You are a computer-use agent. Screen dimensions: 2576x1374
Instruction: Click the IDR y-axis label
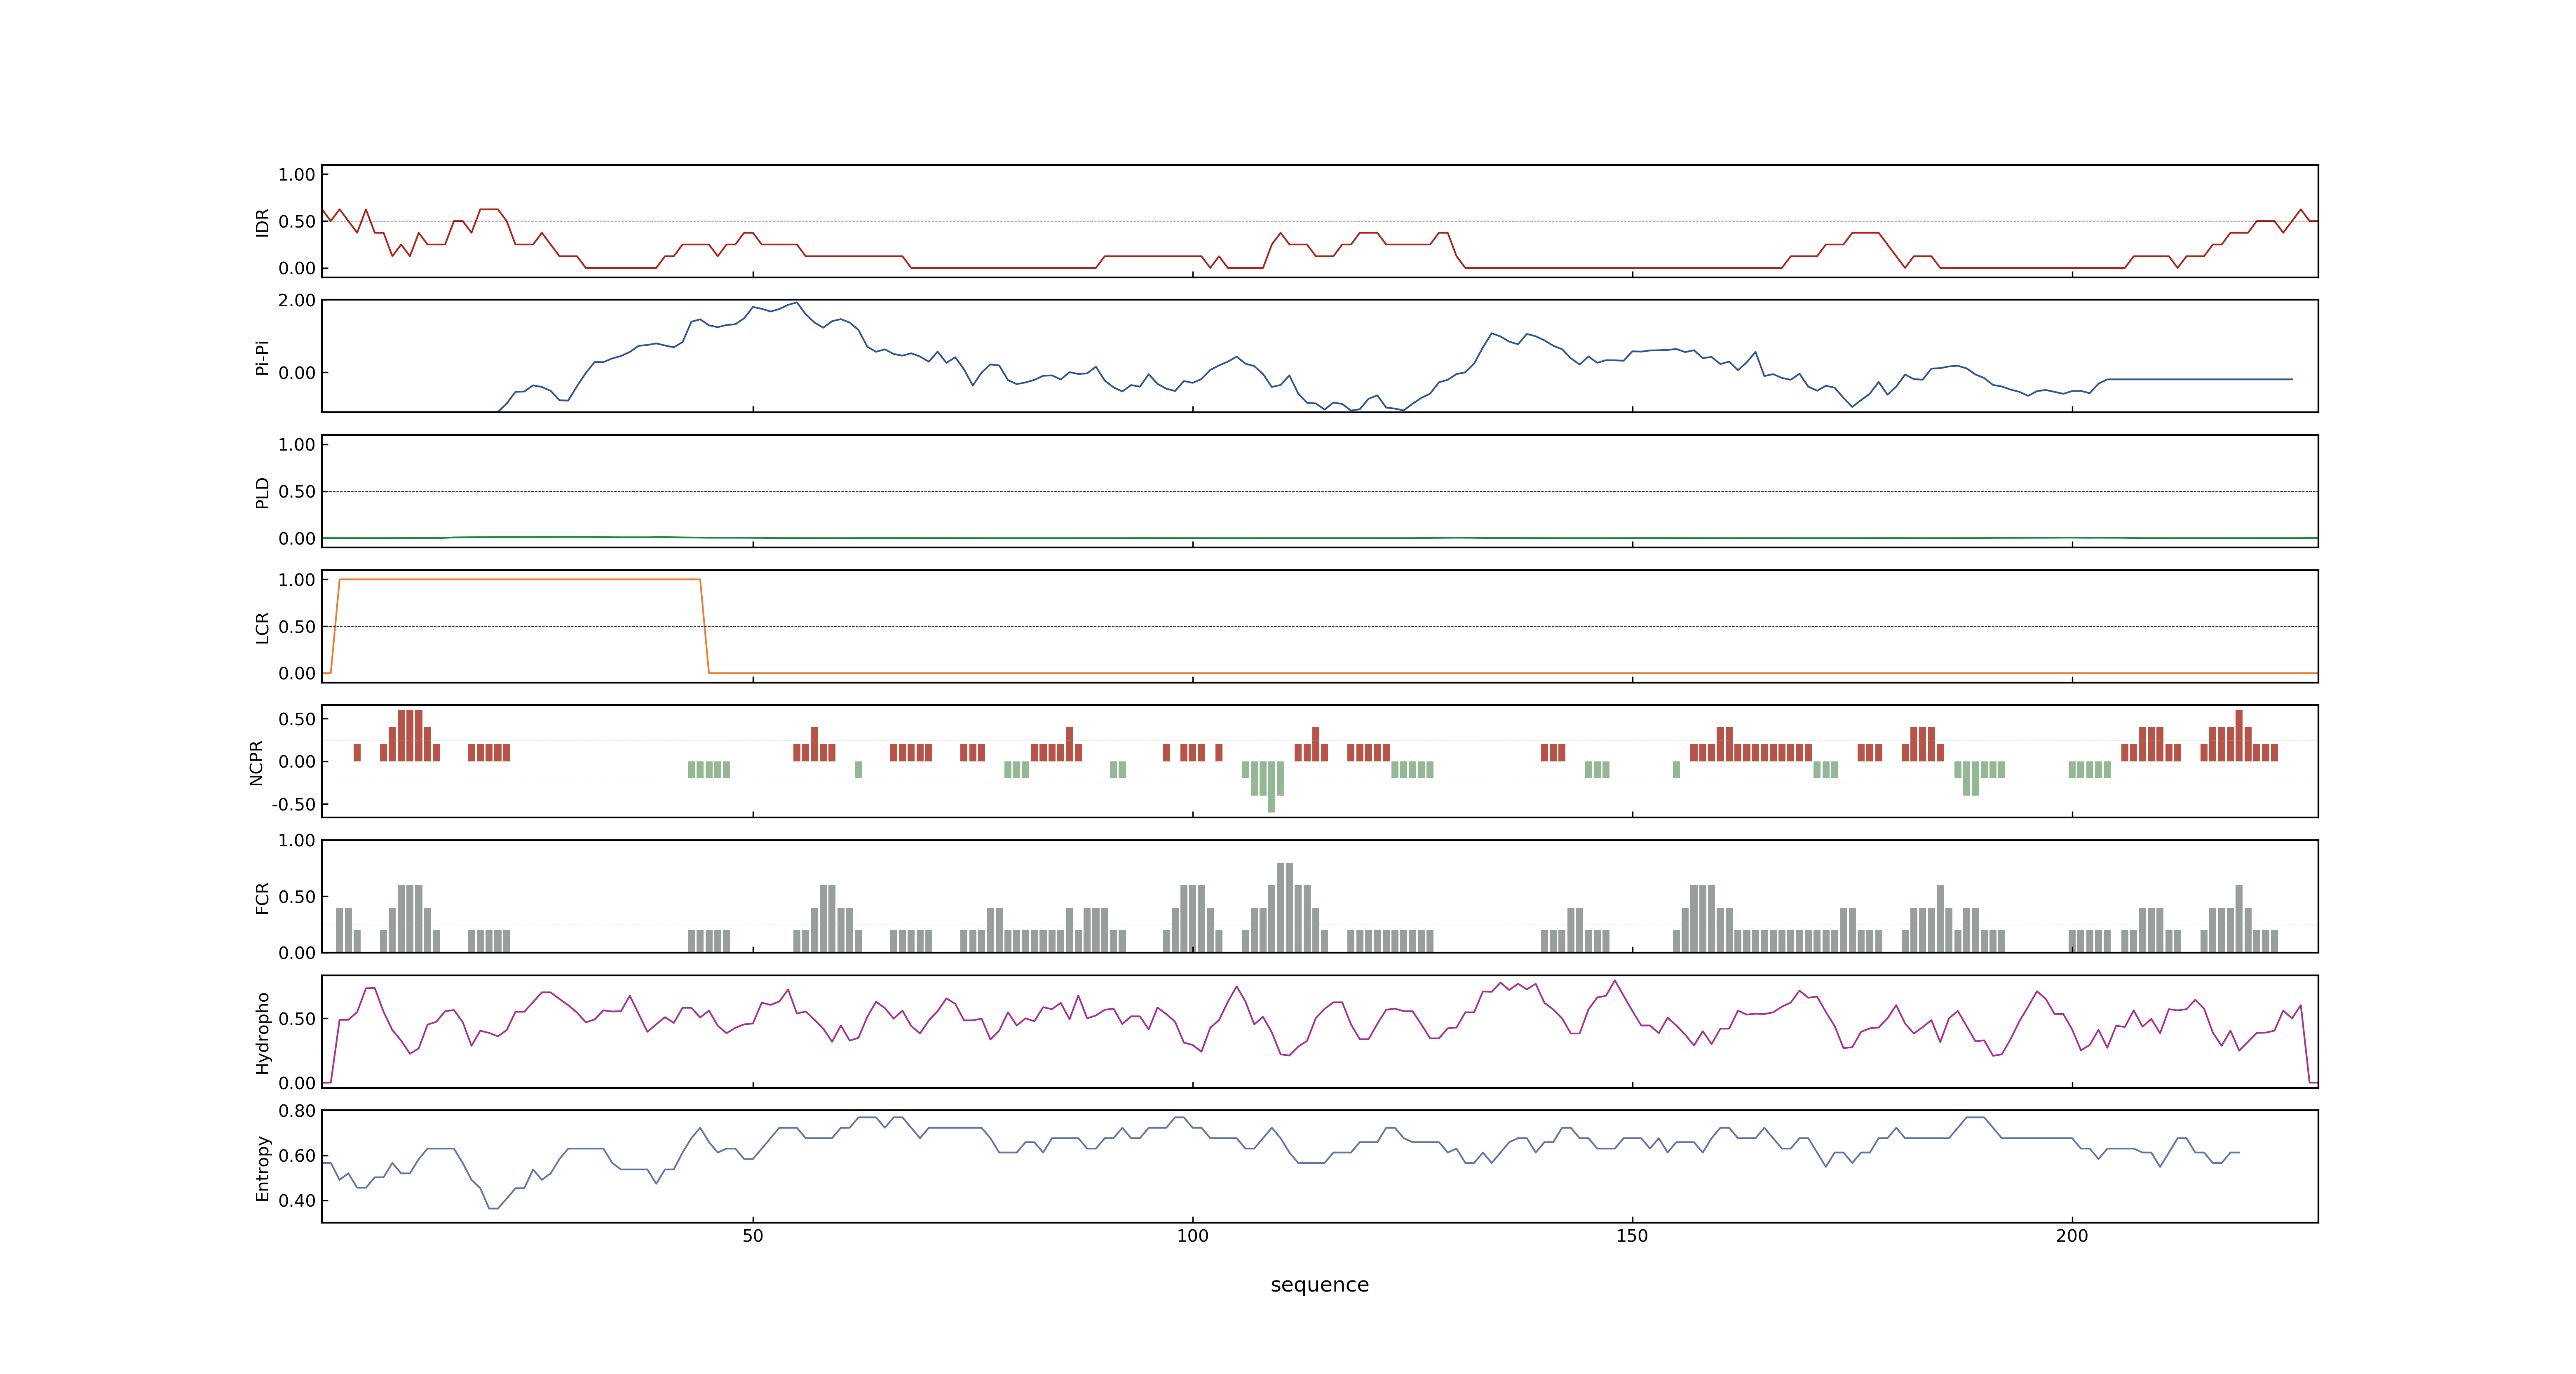262,222
